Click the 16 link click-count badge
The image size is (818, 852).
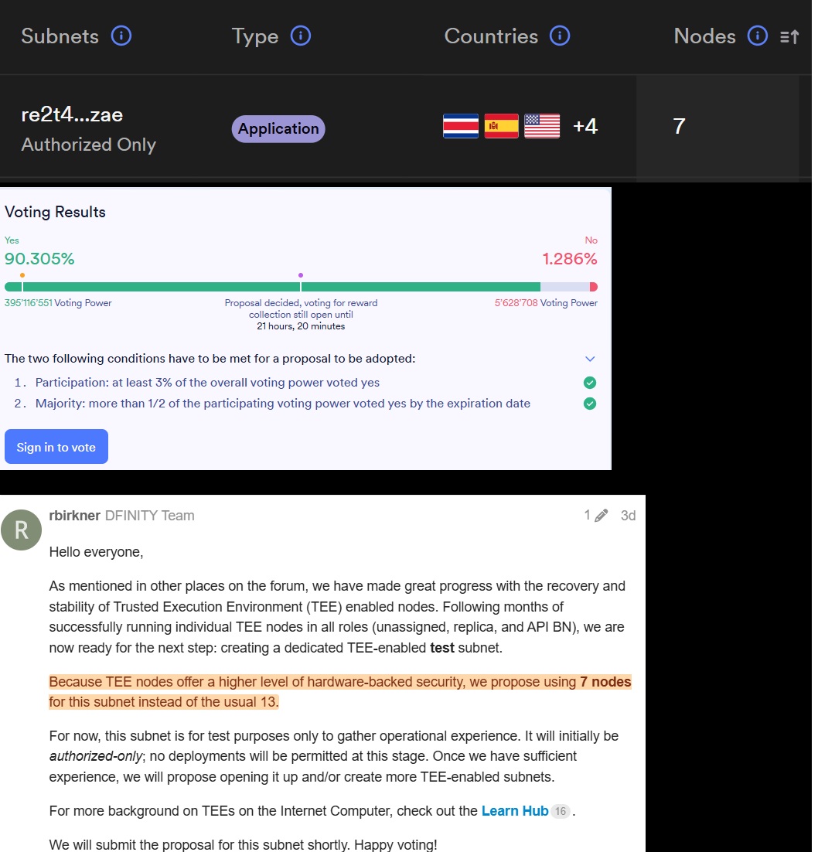[x=561, y=811]
